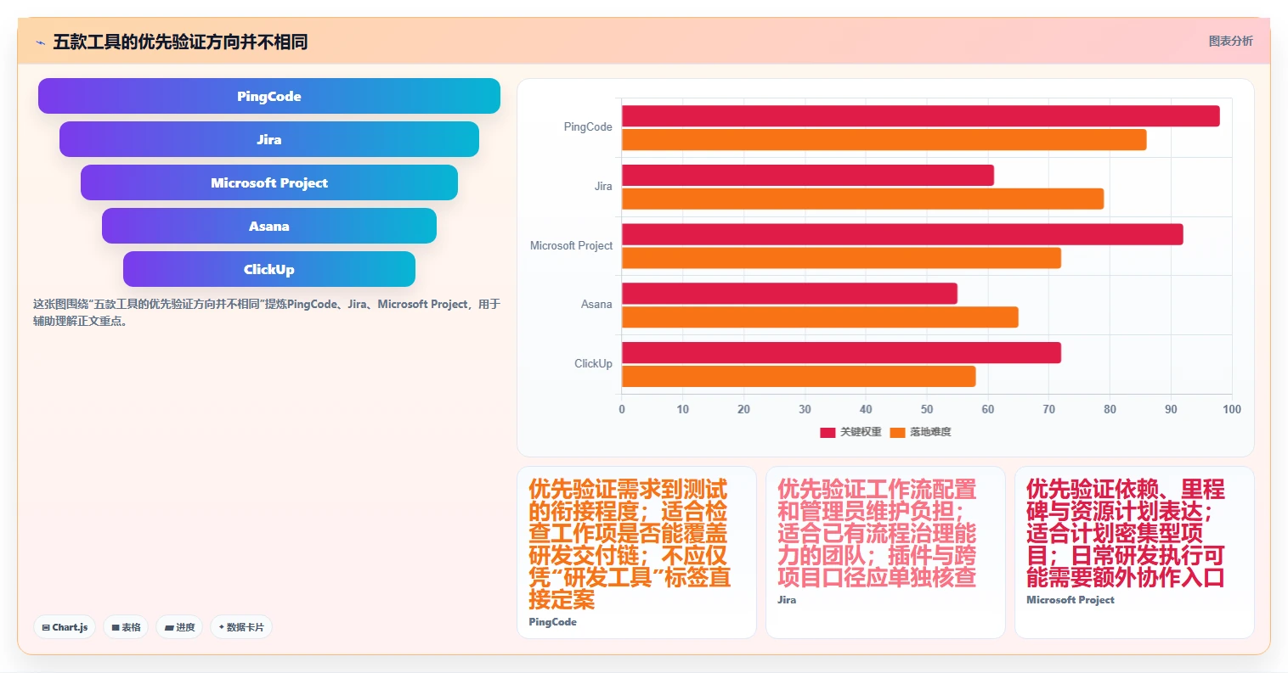The width and height of the screenshot is (1288, 673).
Task: Click the Microsoft Project caption under the red card text
Action: (x=1071, y=600)
